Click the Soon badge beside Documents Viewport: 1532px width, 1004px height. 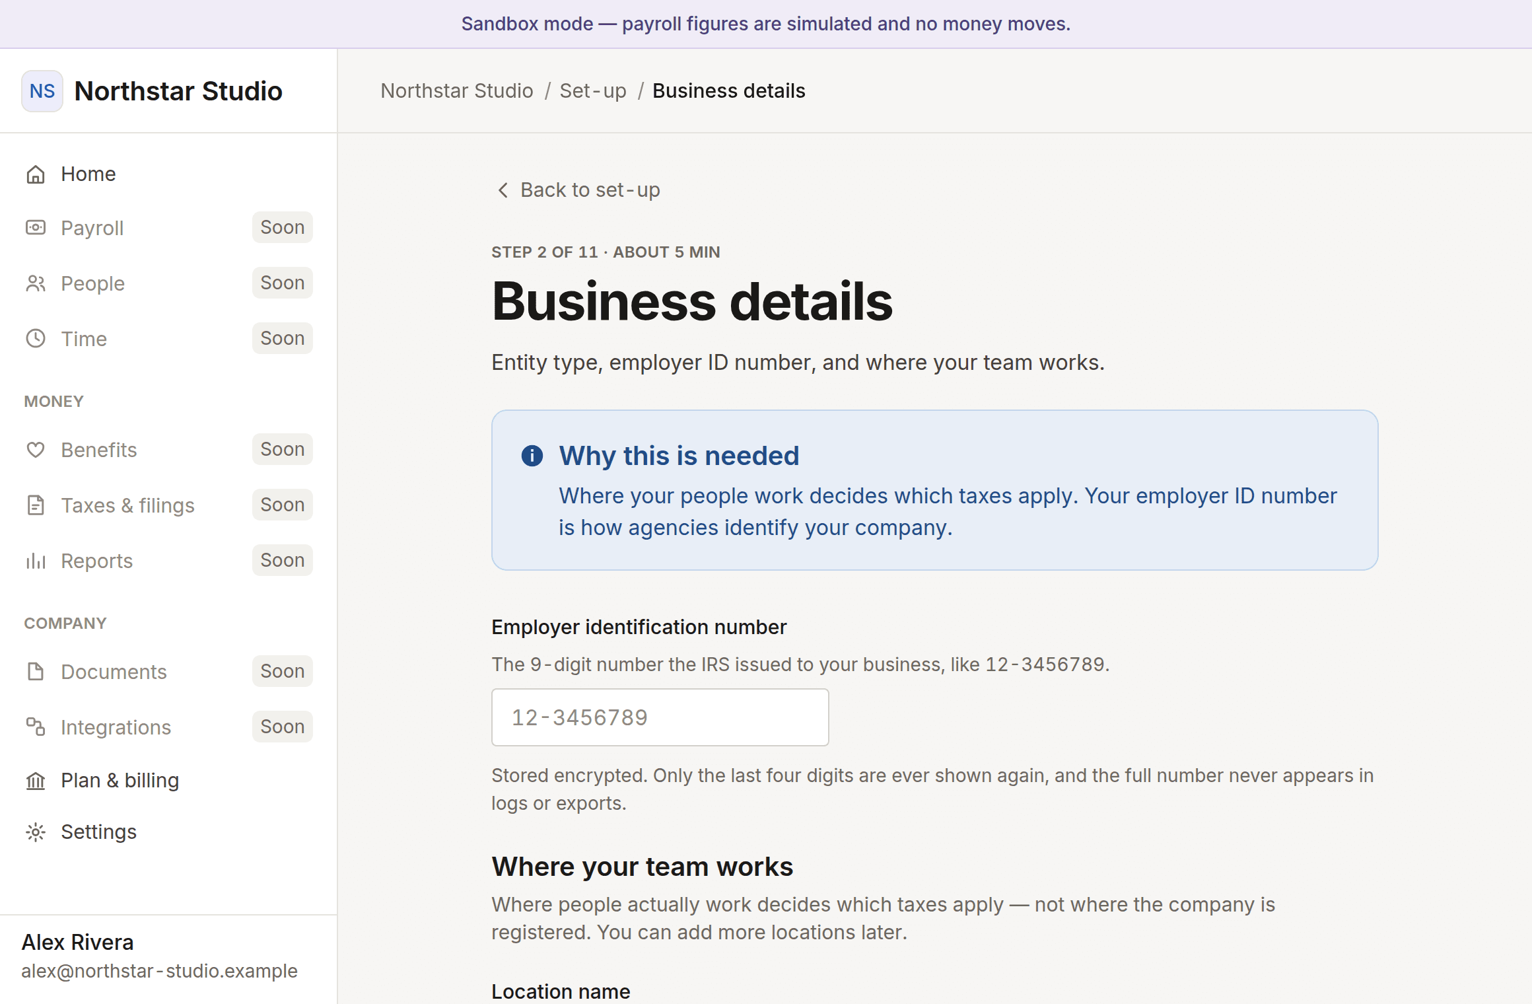click(283, 671)
